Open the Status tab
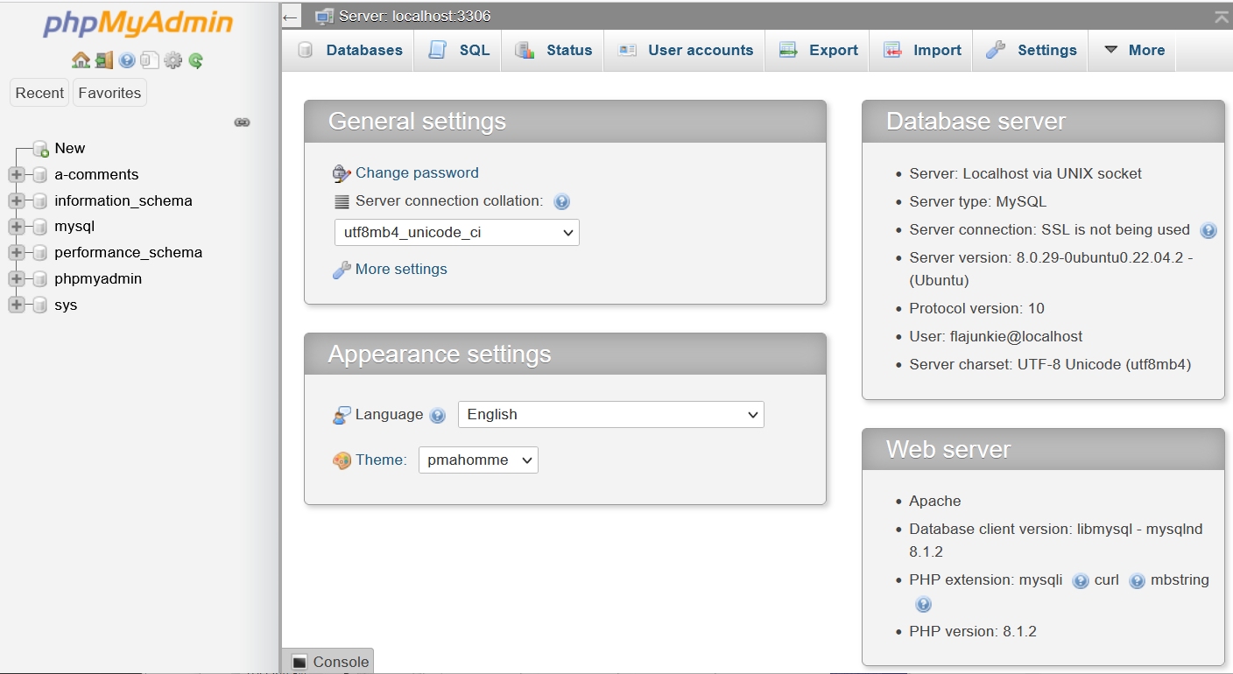The image size is (1233, 674). 553,50
